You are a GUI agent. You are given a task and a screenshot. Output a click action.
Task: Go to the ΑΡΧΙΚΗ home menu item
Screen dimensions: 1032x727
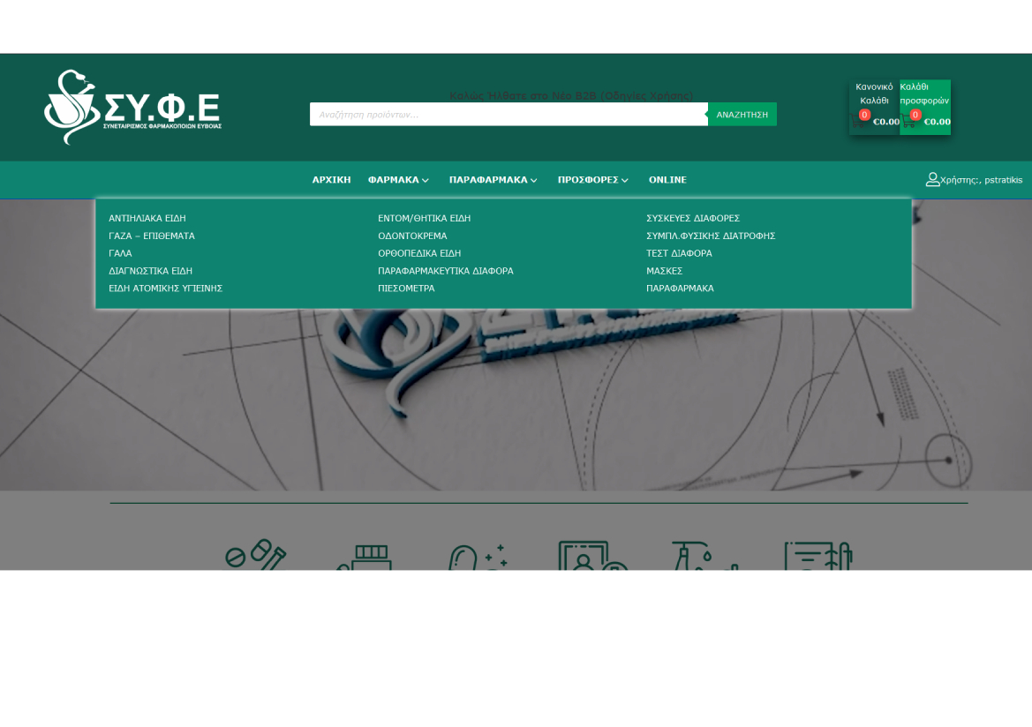coord(331,180)
